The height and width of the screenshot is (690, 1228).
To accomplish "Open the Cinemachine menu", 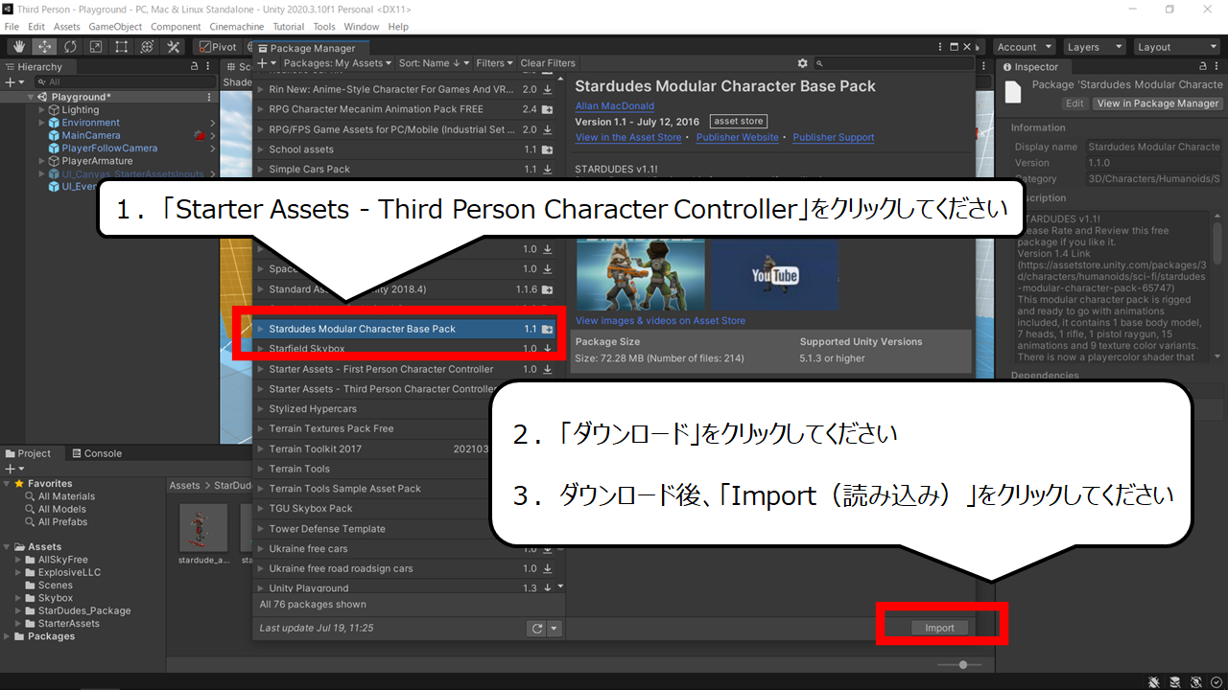I will click(x=237, y=27).
